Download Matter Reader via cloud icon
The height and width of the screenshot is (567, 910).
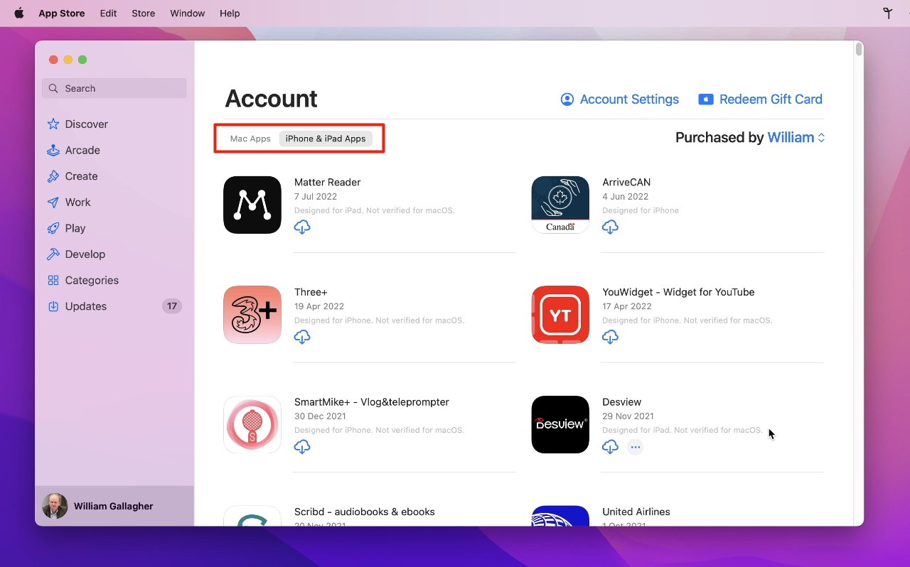click(x=302, y=227)
